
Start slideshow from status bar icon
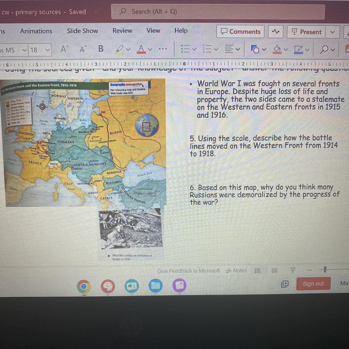pyautogui.click(x=293, y=270)
